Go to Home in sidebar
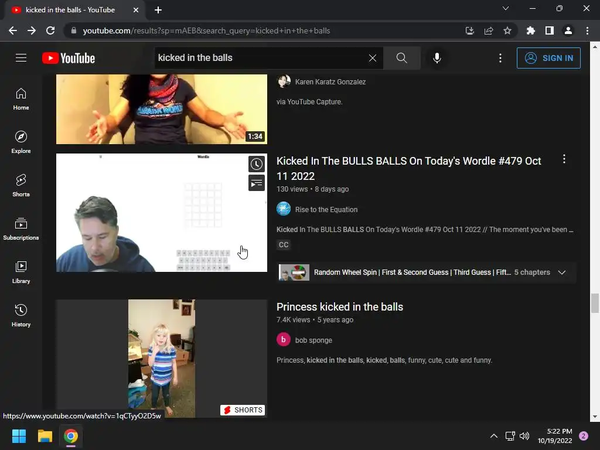600x450 pixels. [x=21, y=99]
